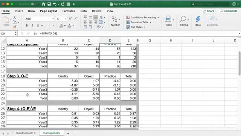The height and width of the screenshot is (136, 241).
Task: Open the Draw ribbon tab
Action: click(32, 11)
